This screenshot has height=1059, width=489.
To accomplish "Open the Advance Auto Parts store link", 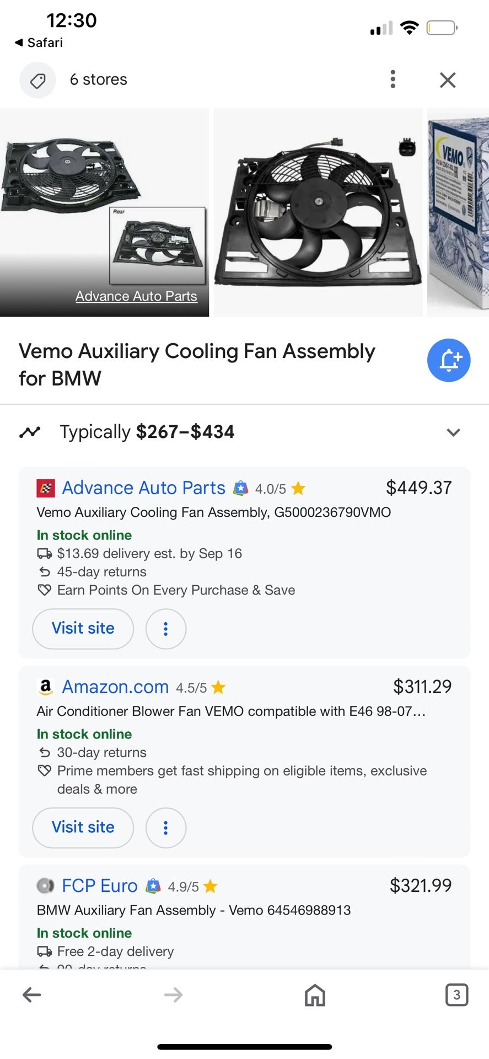I will tap(143, 488).
